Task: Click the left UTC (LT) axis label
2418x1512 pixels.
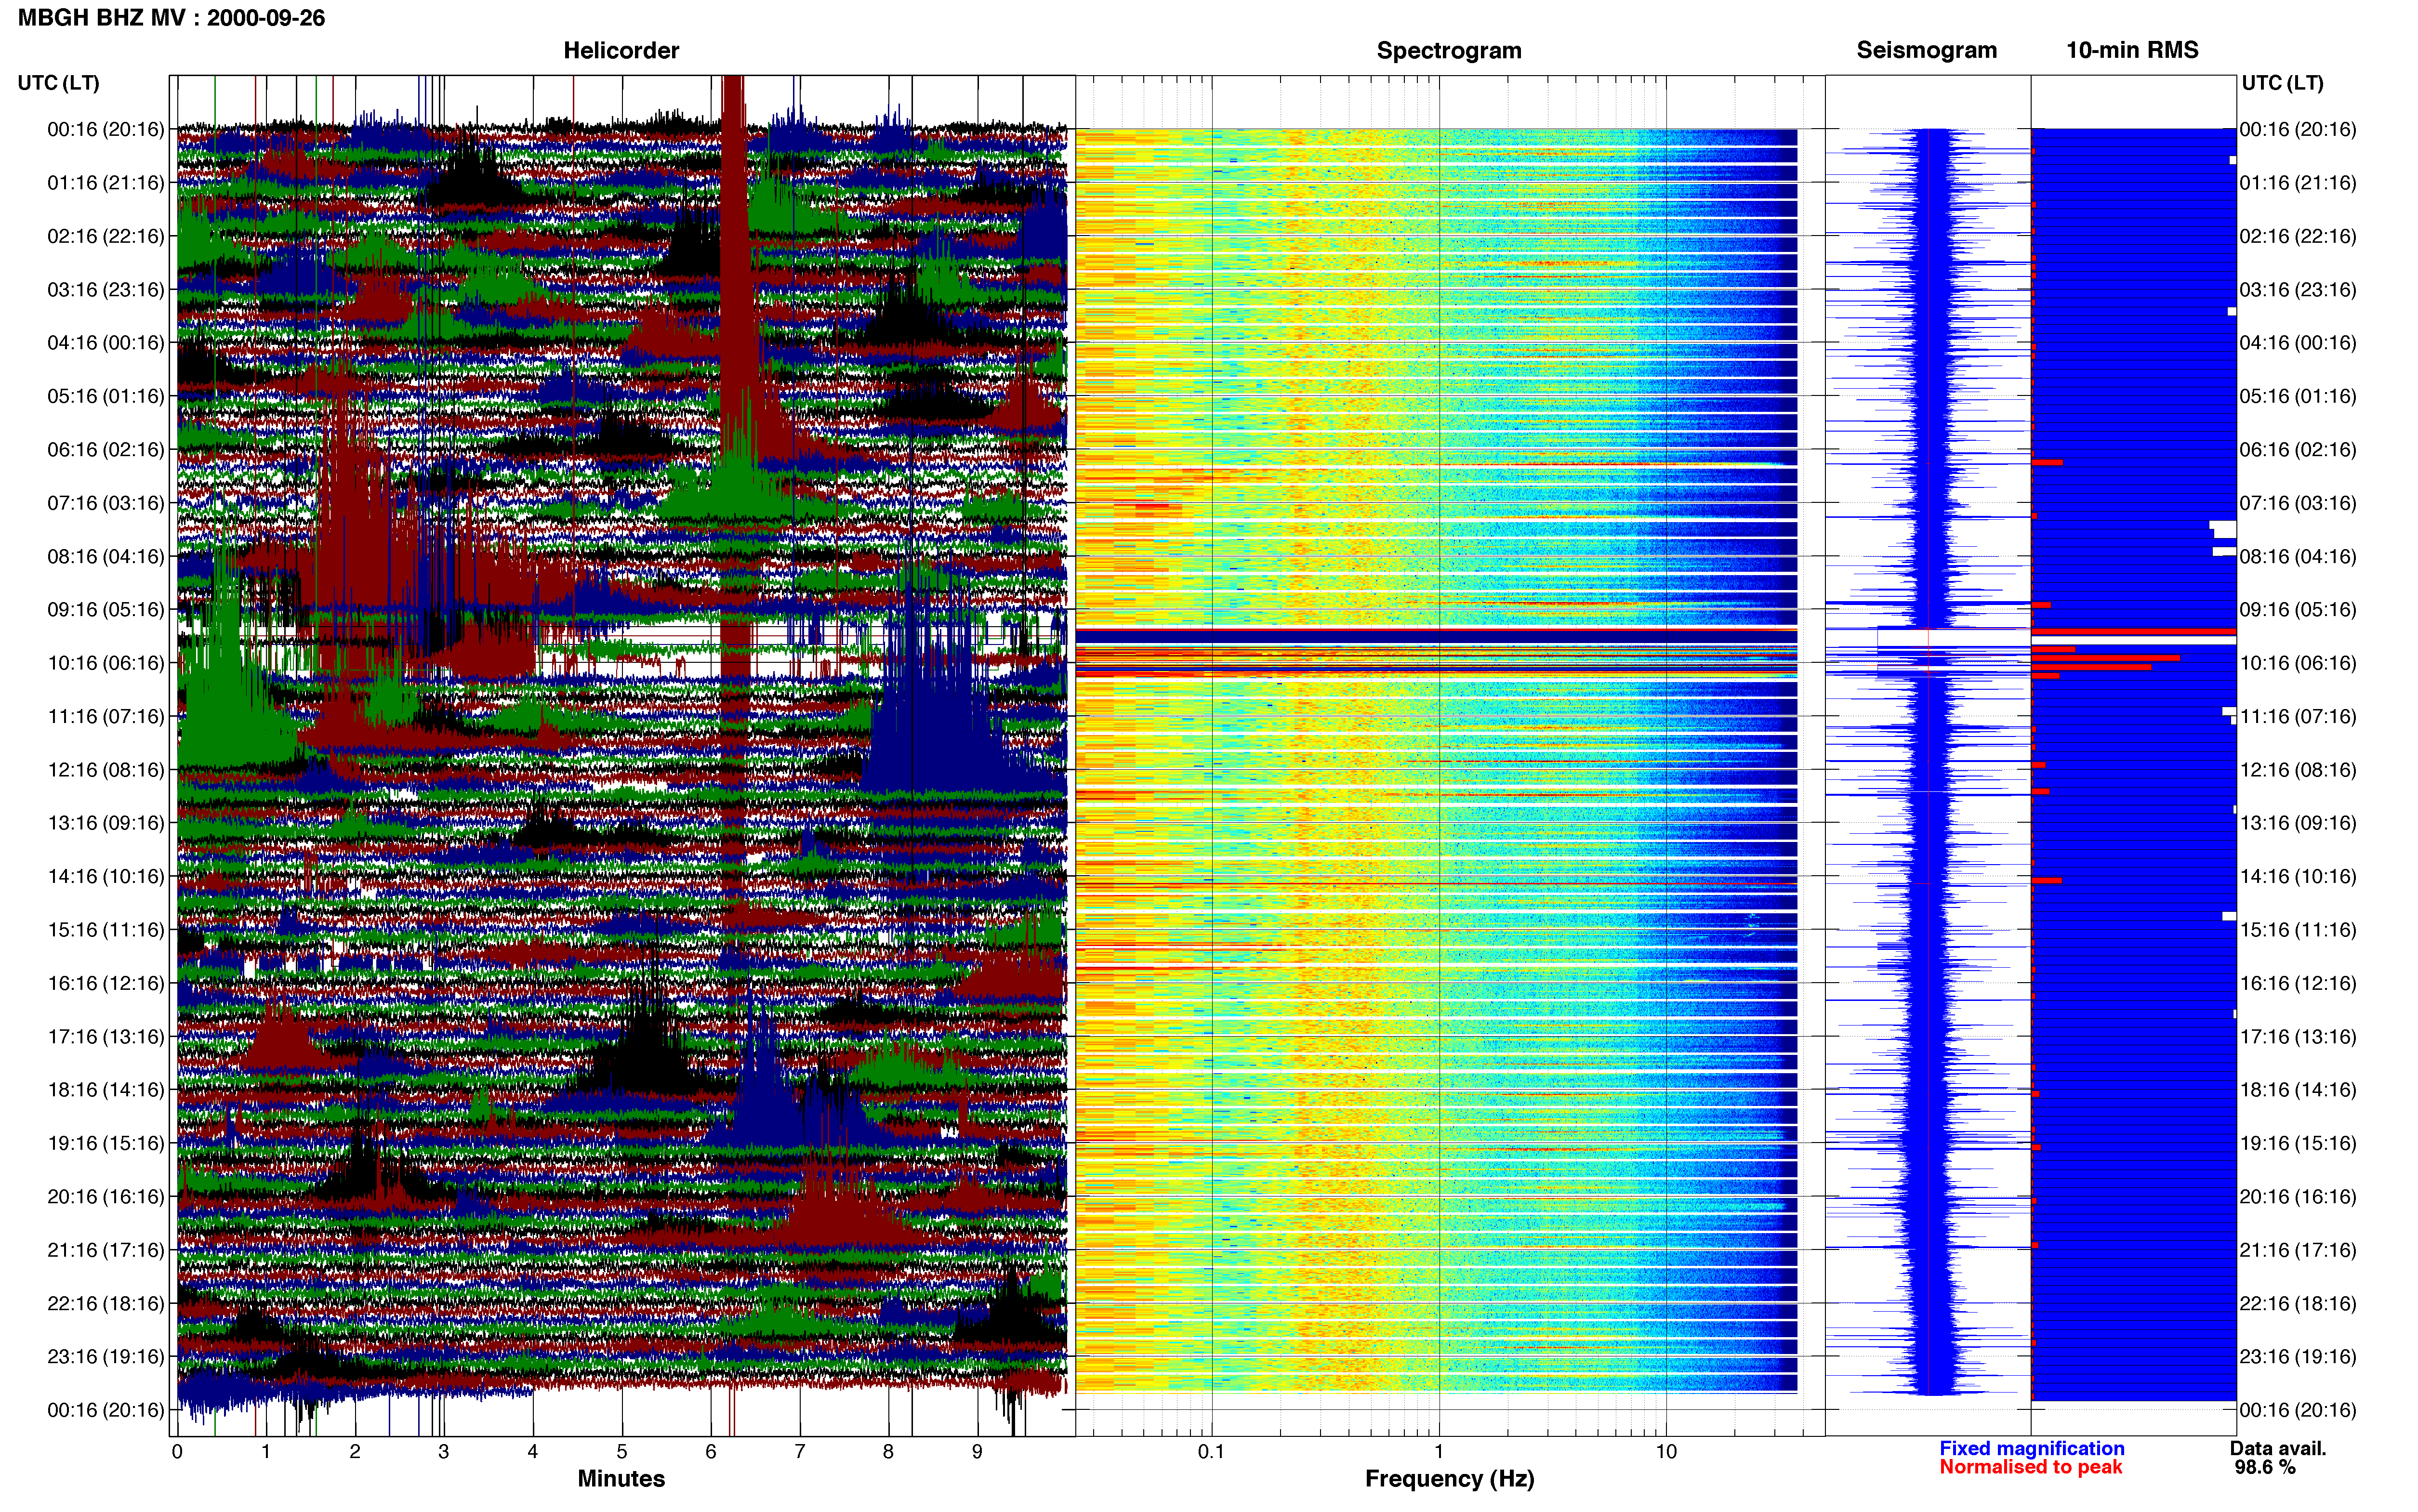Action: coord(58,83)
